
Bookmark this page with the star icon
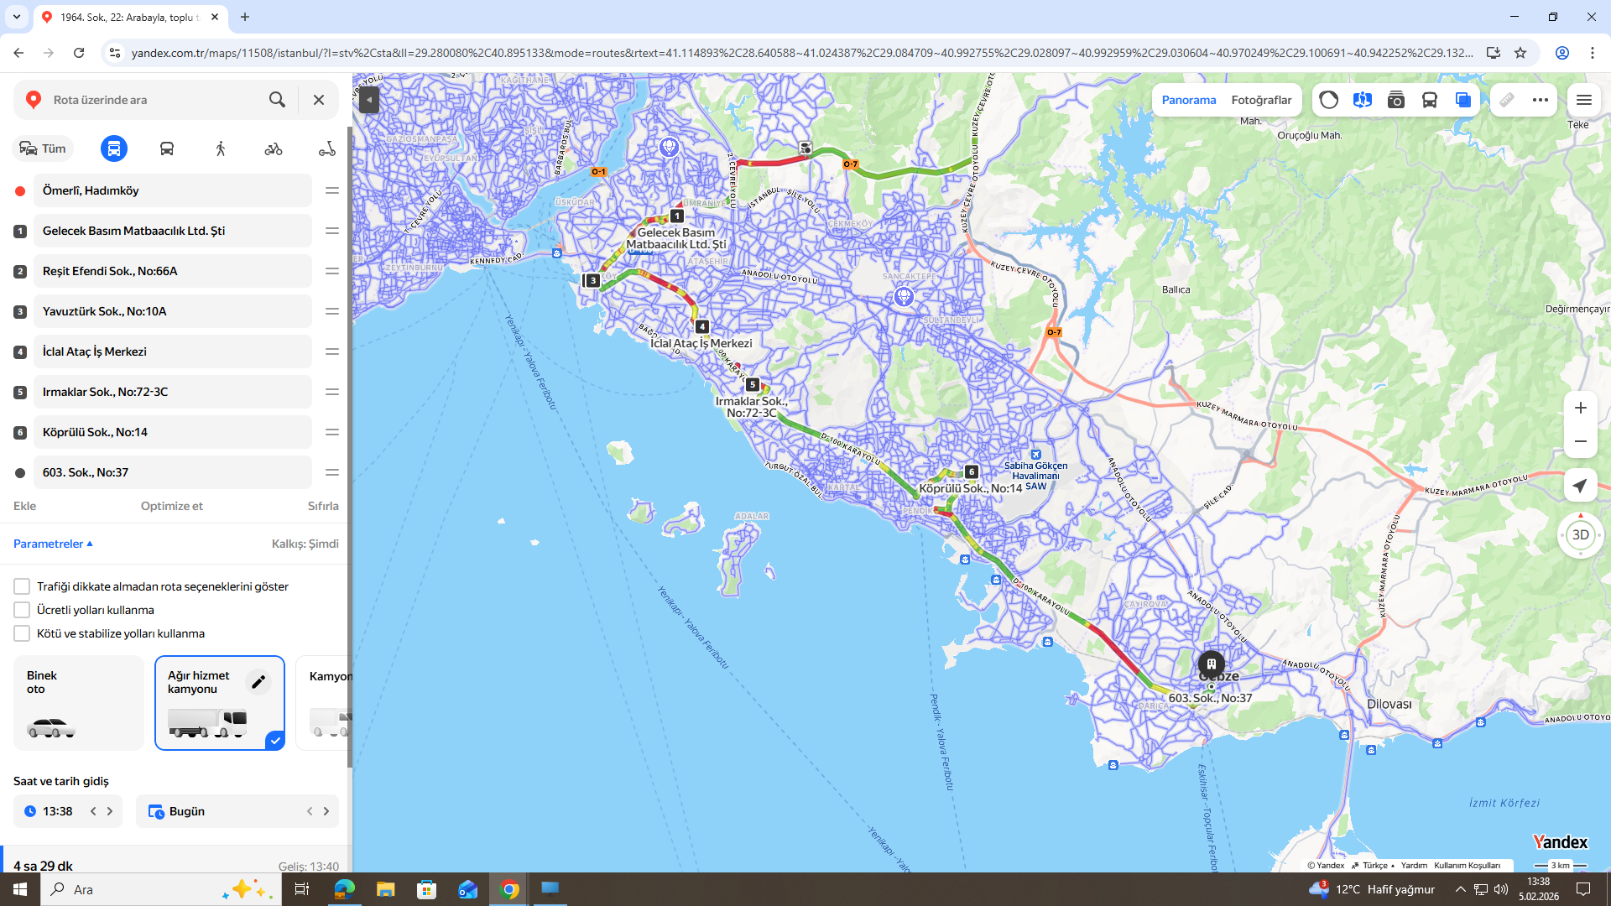pyautogui.click(x=1520, y=53)
